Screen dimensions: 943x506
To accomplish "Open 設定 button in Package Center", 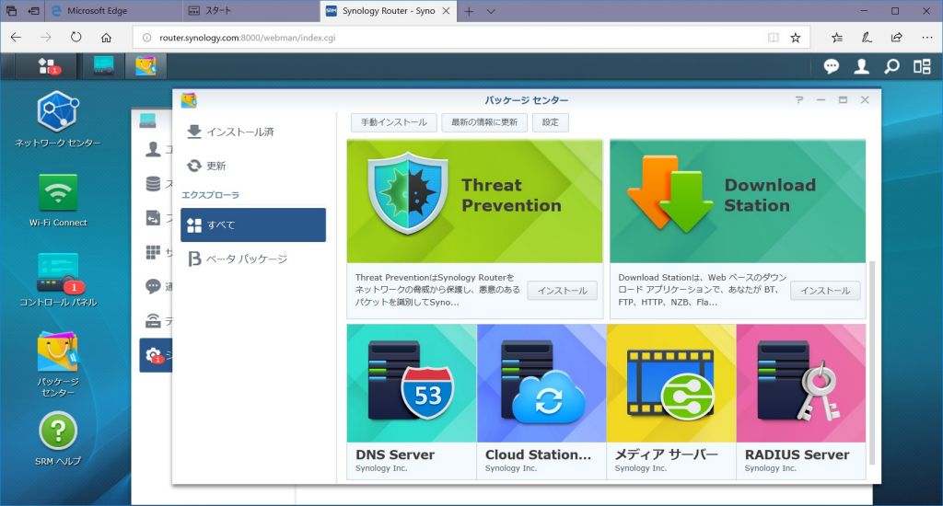I will coord(551,122).
